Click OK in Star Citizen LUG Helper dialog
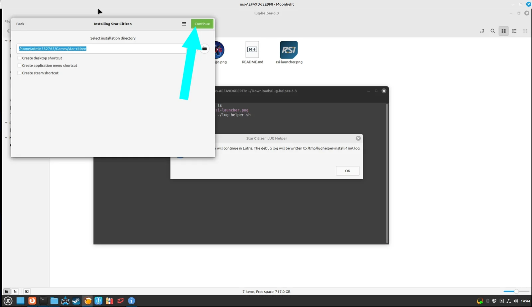Image resolution: width=532 pixels, height=307 pixels. click(x=347, y=171)
